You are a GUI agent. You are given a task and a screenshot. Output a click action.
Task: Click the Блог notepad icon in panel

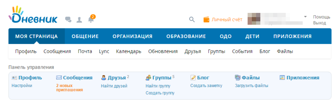pyautogui.click(x=193, y=78)
